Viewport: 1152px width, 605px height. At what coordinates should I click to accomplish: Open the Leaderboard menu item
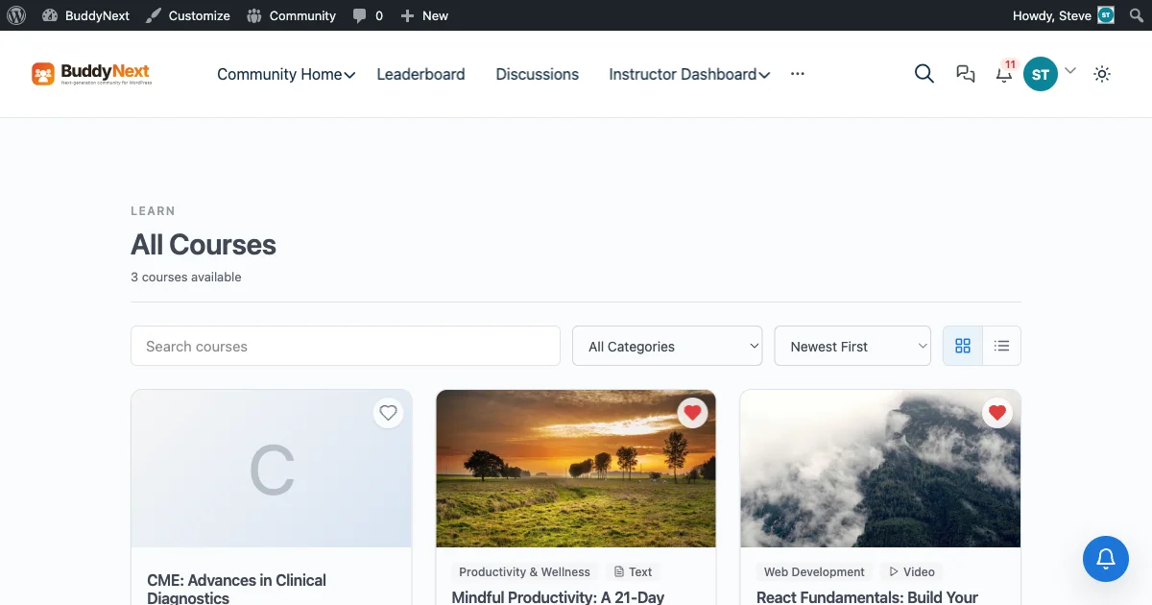click(420, 74)
